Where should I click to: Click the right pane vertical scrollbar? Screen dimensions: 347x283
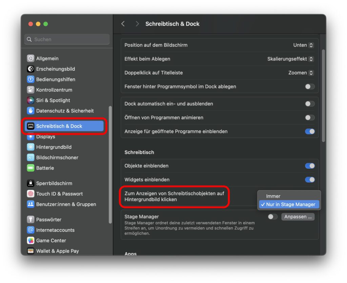(x=323, y=96)
